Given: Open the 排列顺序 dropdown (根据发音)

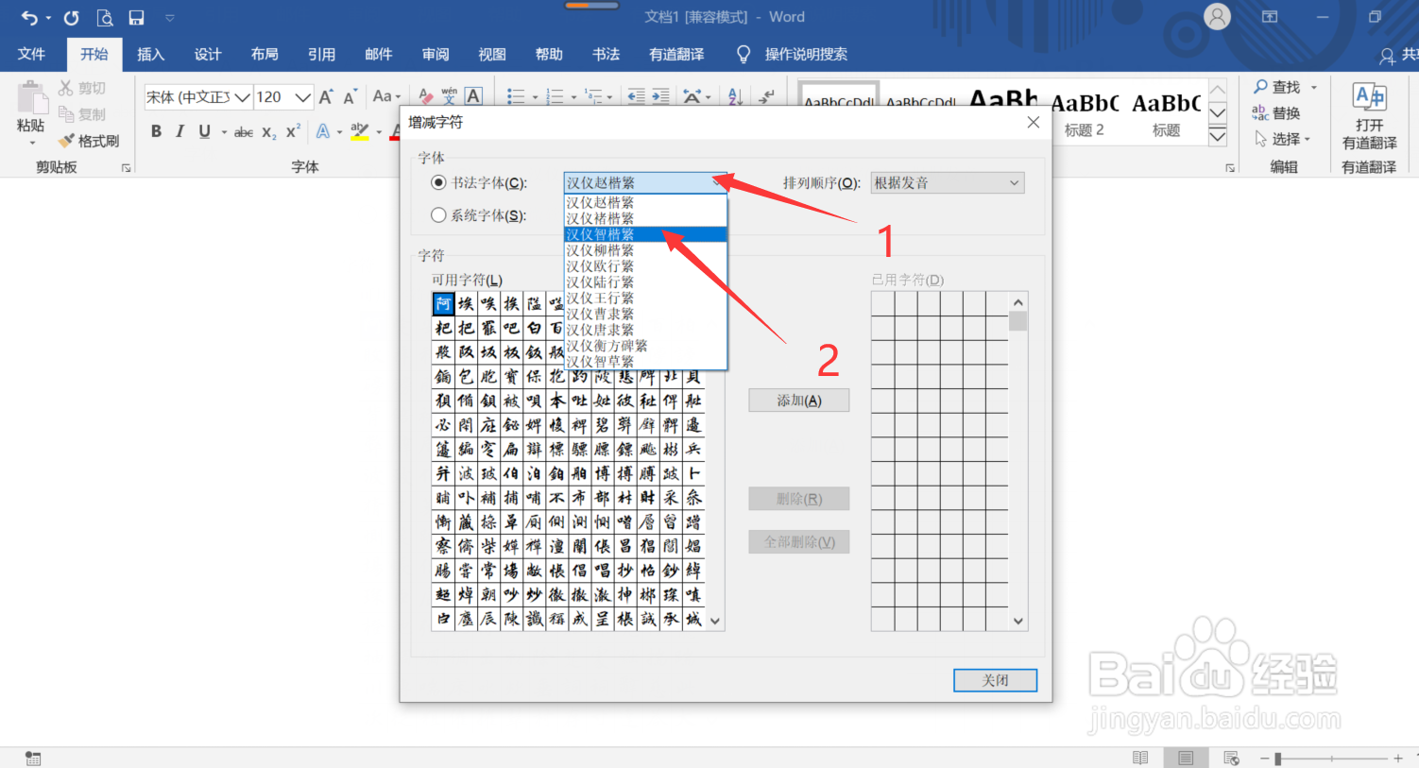Looking at the screenshot, I should pos(948,182).
